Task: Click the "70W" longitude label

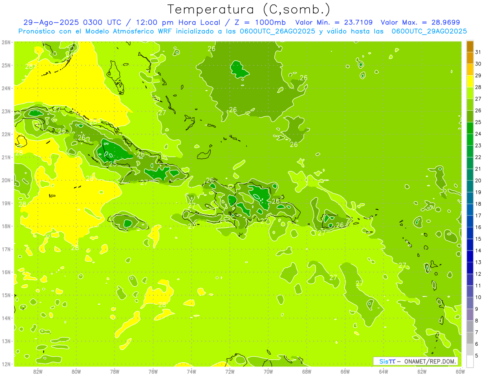Action: point(268,371)
